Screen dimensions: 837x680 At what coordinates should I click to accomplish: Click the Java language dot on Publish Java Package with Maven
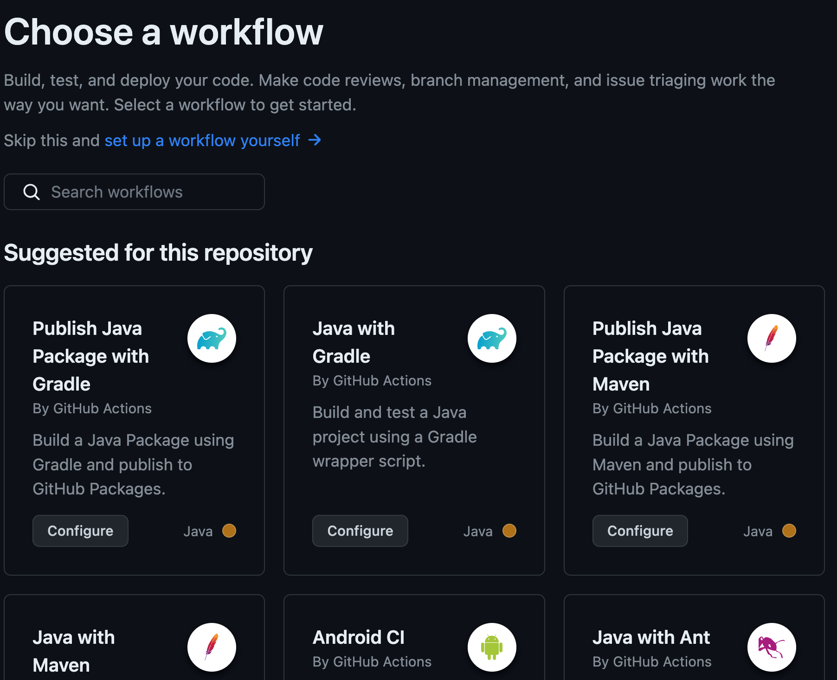(x=789, y=531)
